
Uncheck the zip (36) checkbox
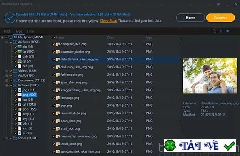(15, 47)
